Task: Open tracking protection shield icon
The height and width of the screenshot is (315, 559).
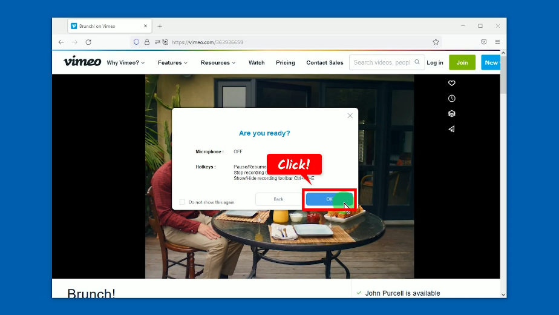Action: [136, 42]
